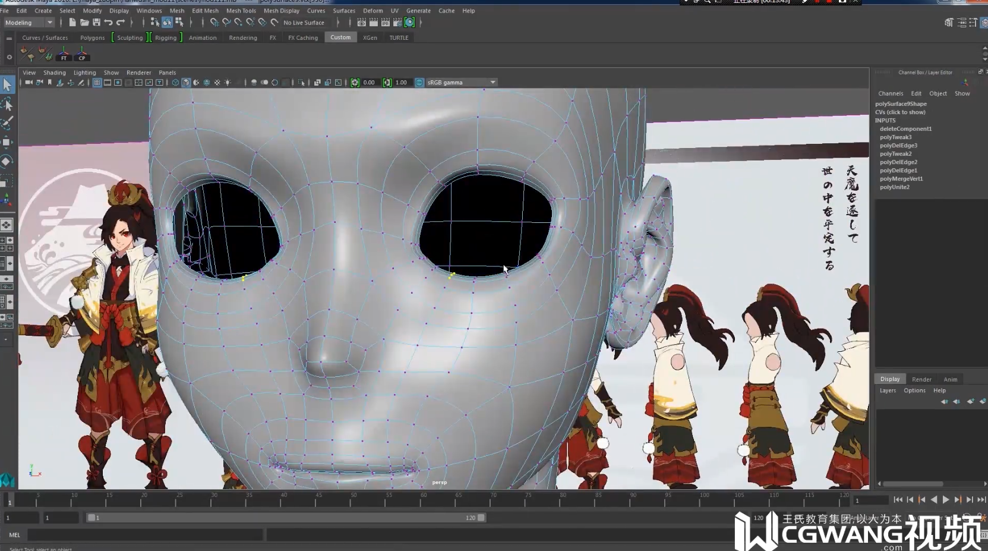Image resolution: width=988 pixels, height=551 pixels.
Task: Expand the polyUnite2 input node
Action: [x=895, y=187]
